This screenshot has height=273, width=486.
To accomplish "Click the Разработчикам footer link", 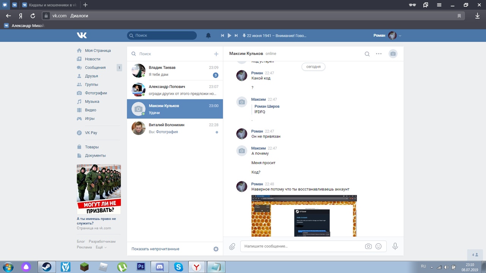I will tap(102, 242).
